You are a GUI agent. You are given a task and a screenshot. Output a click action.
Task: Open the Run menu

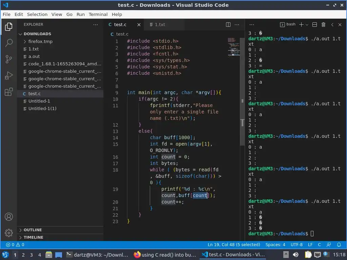click(x=81, y=14)
